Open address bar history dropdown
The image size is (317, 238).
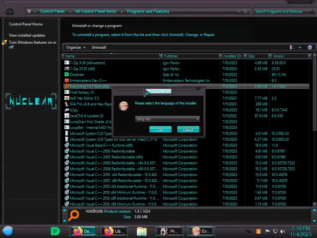coord(239,11)
